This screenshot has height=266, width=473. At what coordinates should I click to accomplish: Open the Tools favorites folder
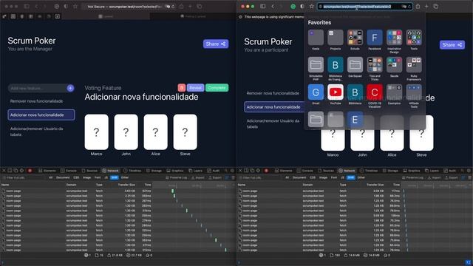point(414,38)
